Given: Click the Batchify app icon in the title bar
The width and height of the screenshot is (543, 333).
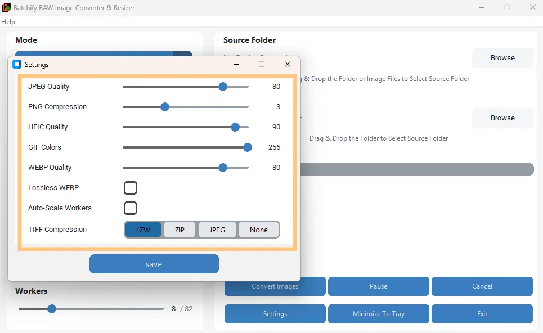Looking at the screenshot, I should [6, 7].
